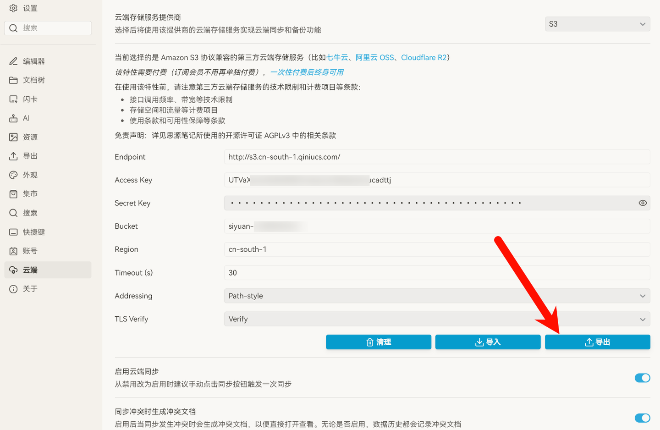660x430 pixels.
Task: Click the image icon beside 资源
Action: coord(13,137)
